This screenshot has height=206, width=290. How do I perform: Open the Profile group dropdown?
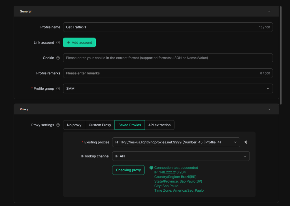pyautogui.click(x=168, y=89)
